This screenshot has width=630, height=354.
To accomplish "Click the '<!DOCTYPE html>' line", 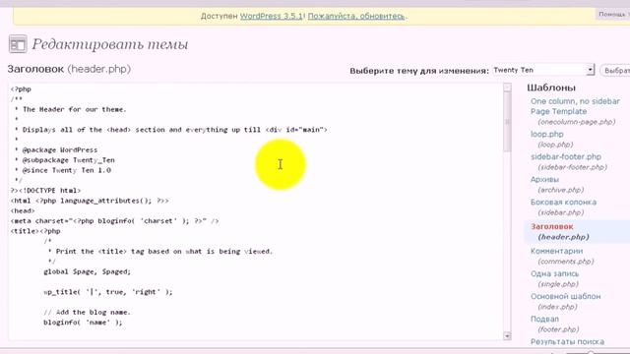I will pyautogui.click(x=46, y=190).
